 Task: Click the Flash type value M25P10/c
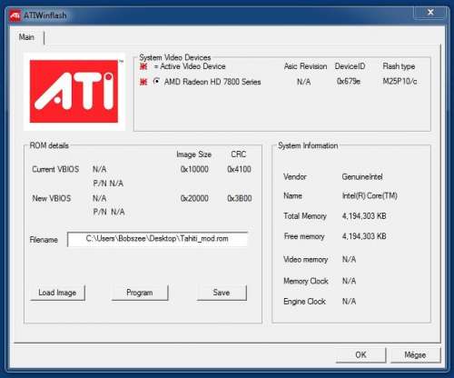[400, 82]
